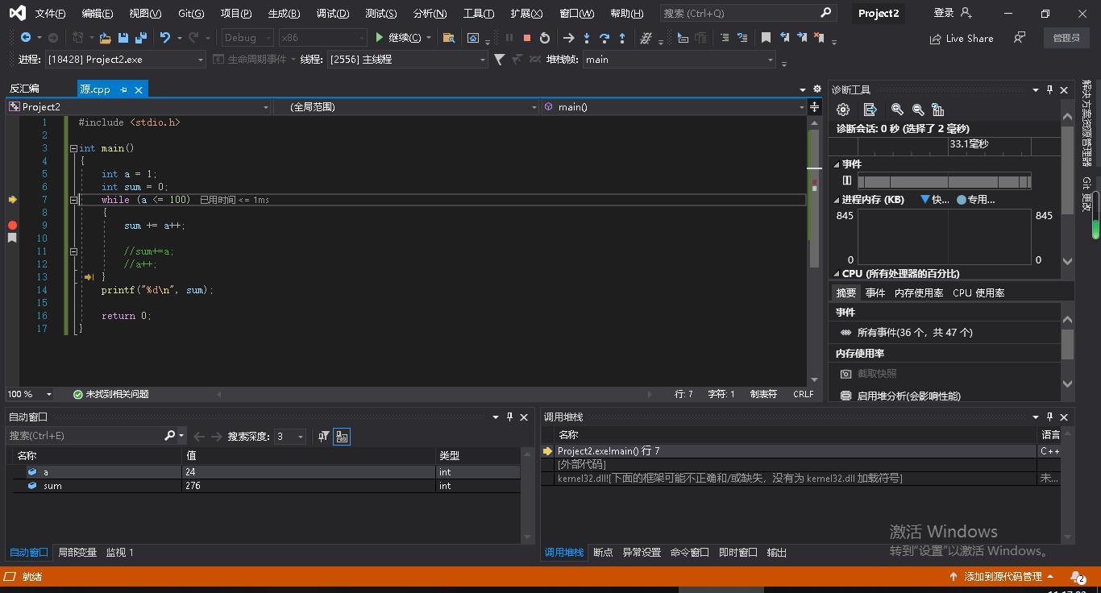Click the pause (break all) icon

(509, 38)
